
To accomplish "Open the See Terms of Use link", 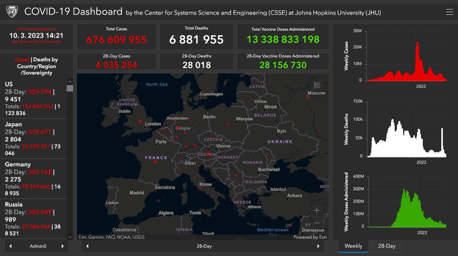I will pos(36,42).
